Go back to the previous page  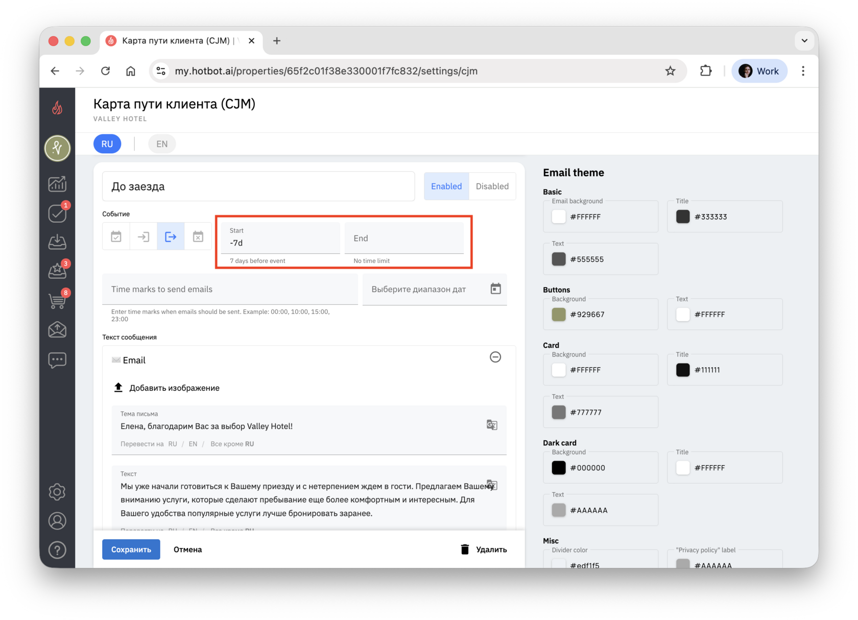(55, 71)
